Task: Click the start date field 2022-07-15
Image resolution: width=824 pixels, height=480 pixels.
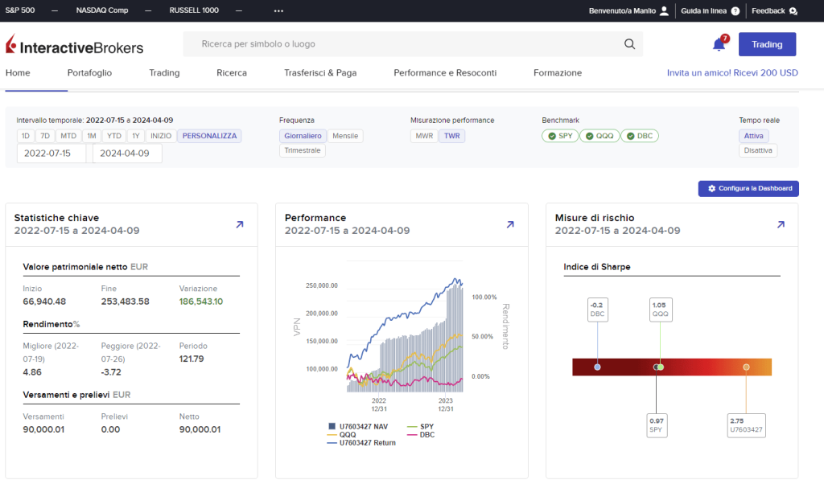Action: (51, 154)
